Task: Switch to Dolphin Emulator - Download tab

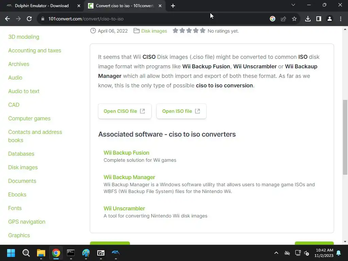Action: click(x=42, y=6)
